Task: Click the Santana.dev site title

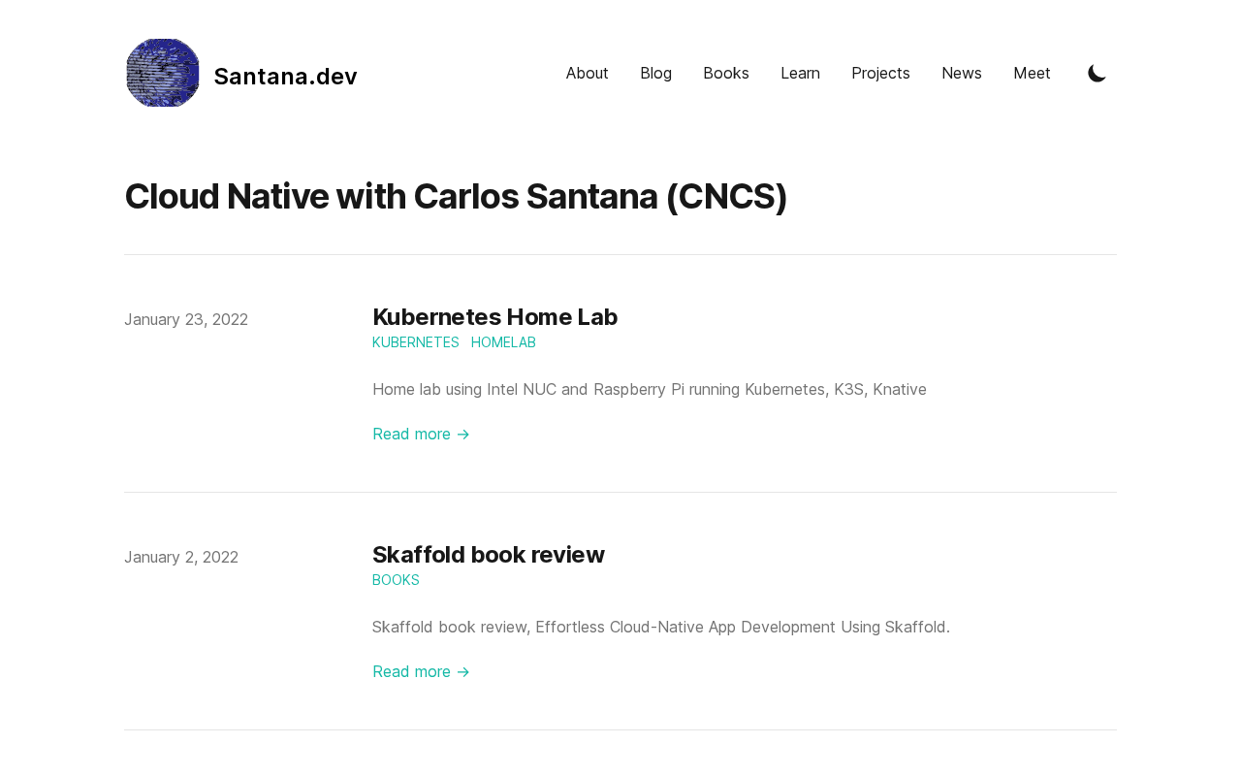Action: pos(285,77)
